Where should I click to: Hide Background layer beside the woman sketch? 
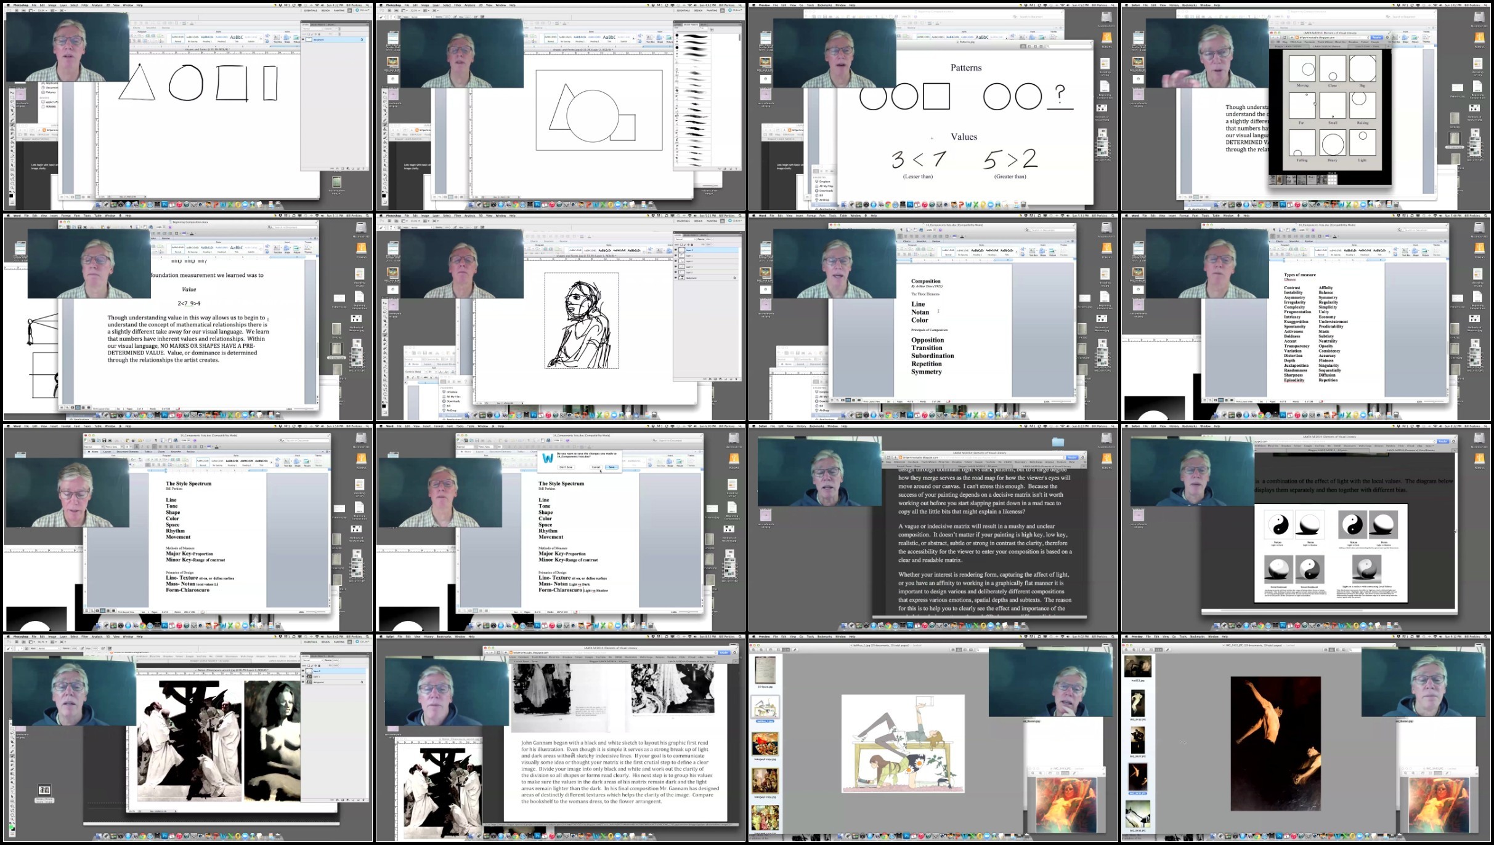point(676,278)
